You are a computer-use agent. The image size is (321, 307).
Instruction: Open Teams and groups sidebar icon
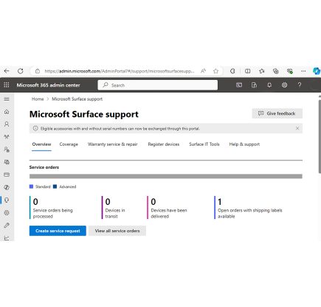7,137
